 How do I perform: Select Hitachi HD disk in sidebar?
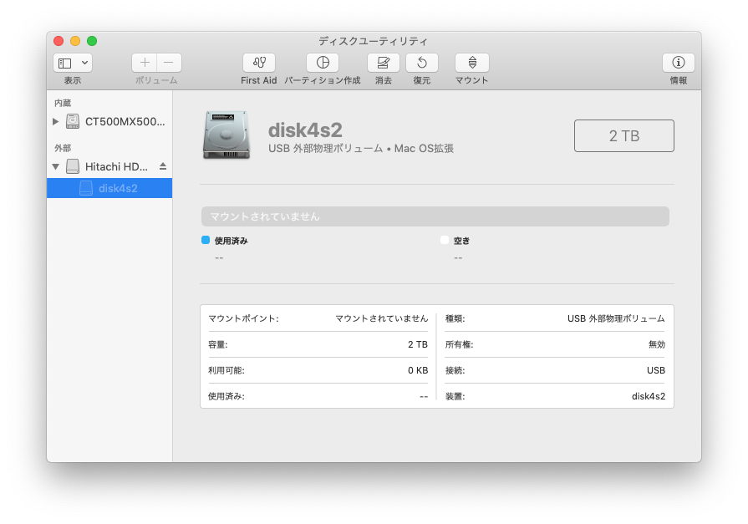(109, 166)
